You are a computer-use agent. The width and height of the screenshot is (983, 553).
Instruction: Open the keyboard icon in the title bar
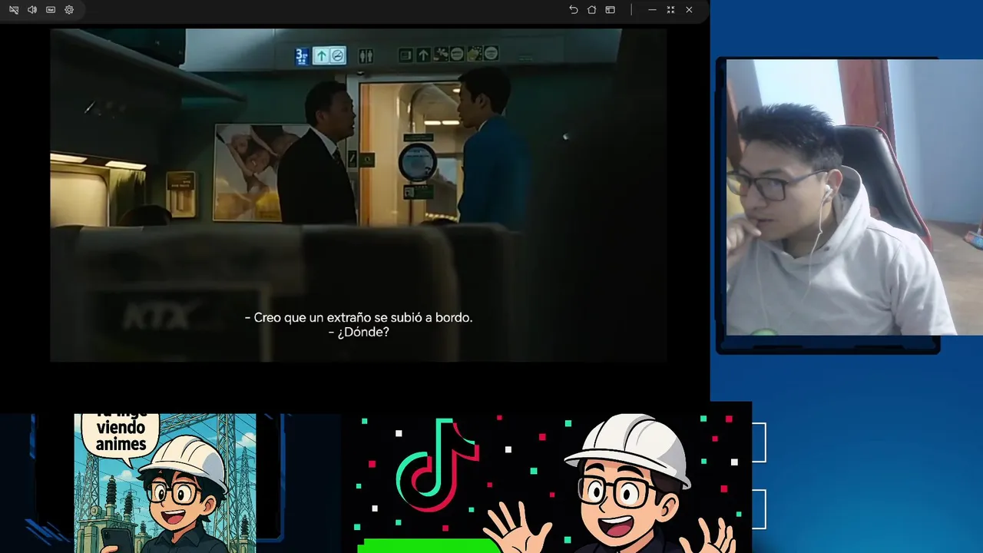pyautogui.click(x=51, y=10)
